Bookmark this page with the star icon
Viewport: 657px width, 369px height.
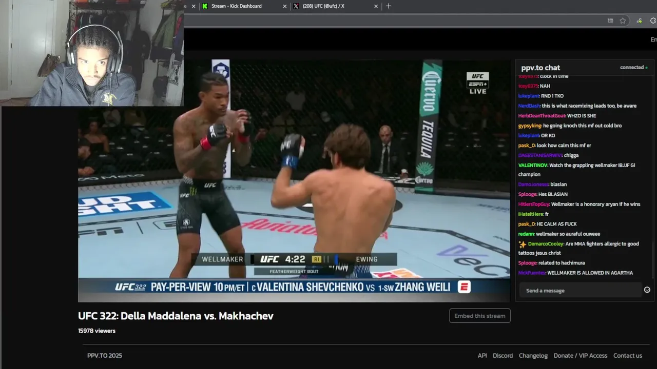(x=623, y=20)
